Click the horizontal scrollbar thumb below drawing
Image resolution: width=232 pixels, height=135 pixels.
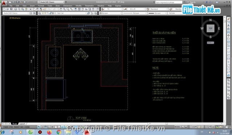click(x=166, y=124)
